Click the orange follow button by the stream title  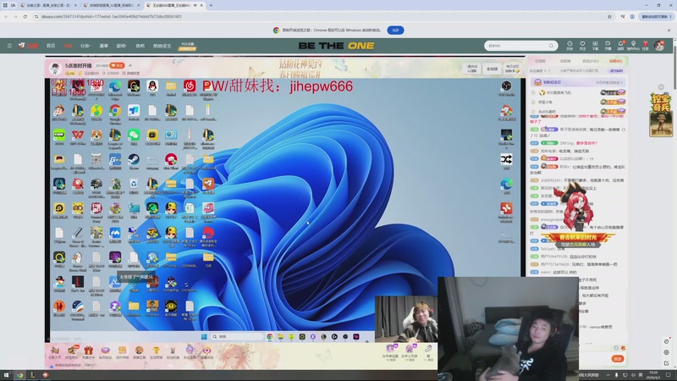[117, 66]
